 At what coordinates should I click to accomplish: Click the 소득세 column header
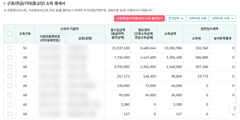[196, 38]
